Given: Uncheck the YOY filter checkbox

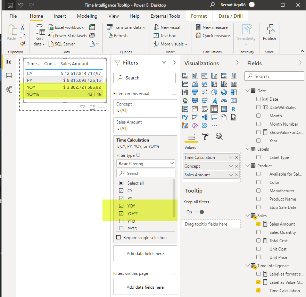Looking at the screenshot, I should (x=121, y=206).
